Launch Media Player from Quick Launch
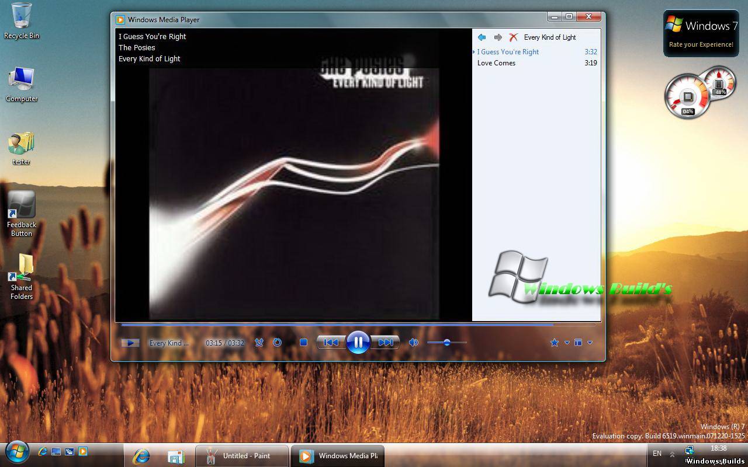The image size is (748, 467). click(83, 451)
